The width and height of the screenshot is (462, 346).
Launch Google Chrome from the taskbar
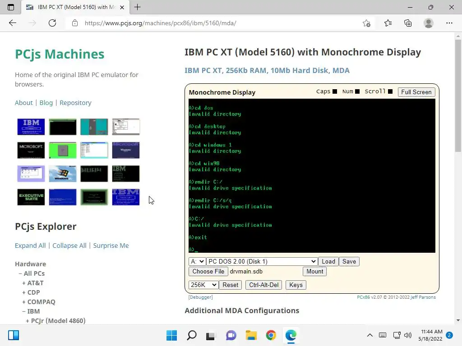click(x=271, y=335)
